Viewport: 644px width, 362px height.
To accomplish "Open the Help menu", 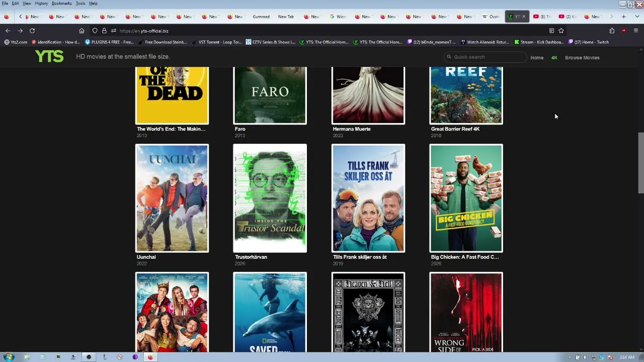I will pyautogui.click(x=93, y=4).
